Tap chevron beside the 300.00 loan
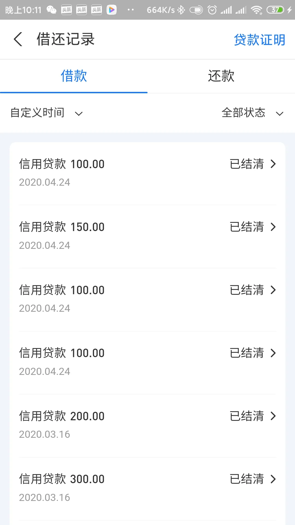295x525 pixels. 273,479
